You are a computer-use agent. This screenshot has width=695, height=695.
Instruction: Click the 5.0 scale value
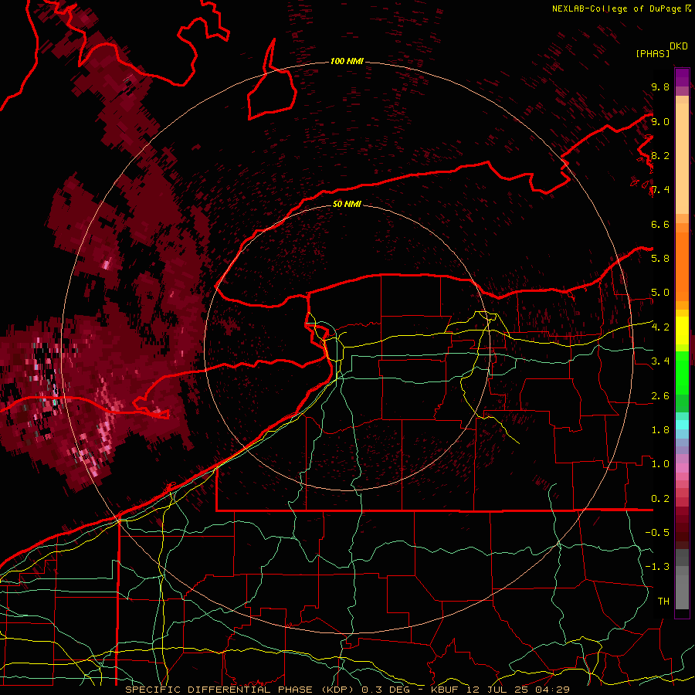(660, 293)
